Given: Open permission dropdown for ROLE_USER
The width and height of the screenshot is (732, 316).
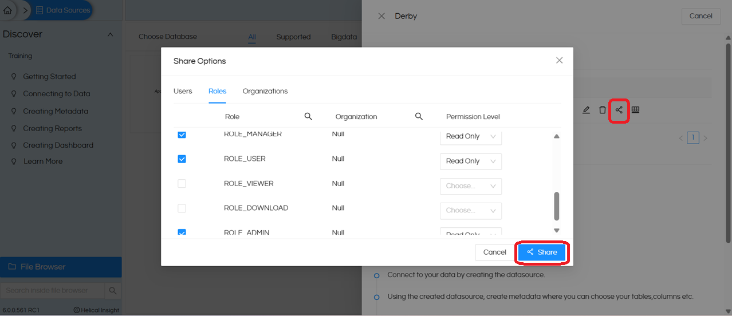Looking at the screenshot, I should tap(470, 161).
